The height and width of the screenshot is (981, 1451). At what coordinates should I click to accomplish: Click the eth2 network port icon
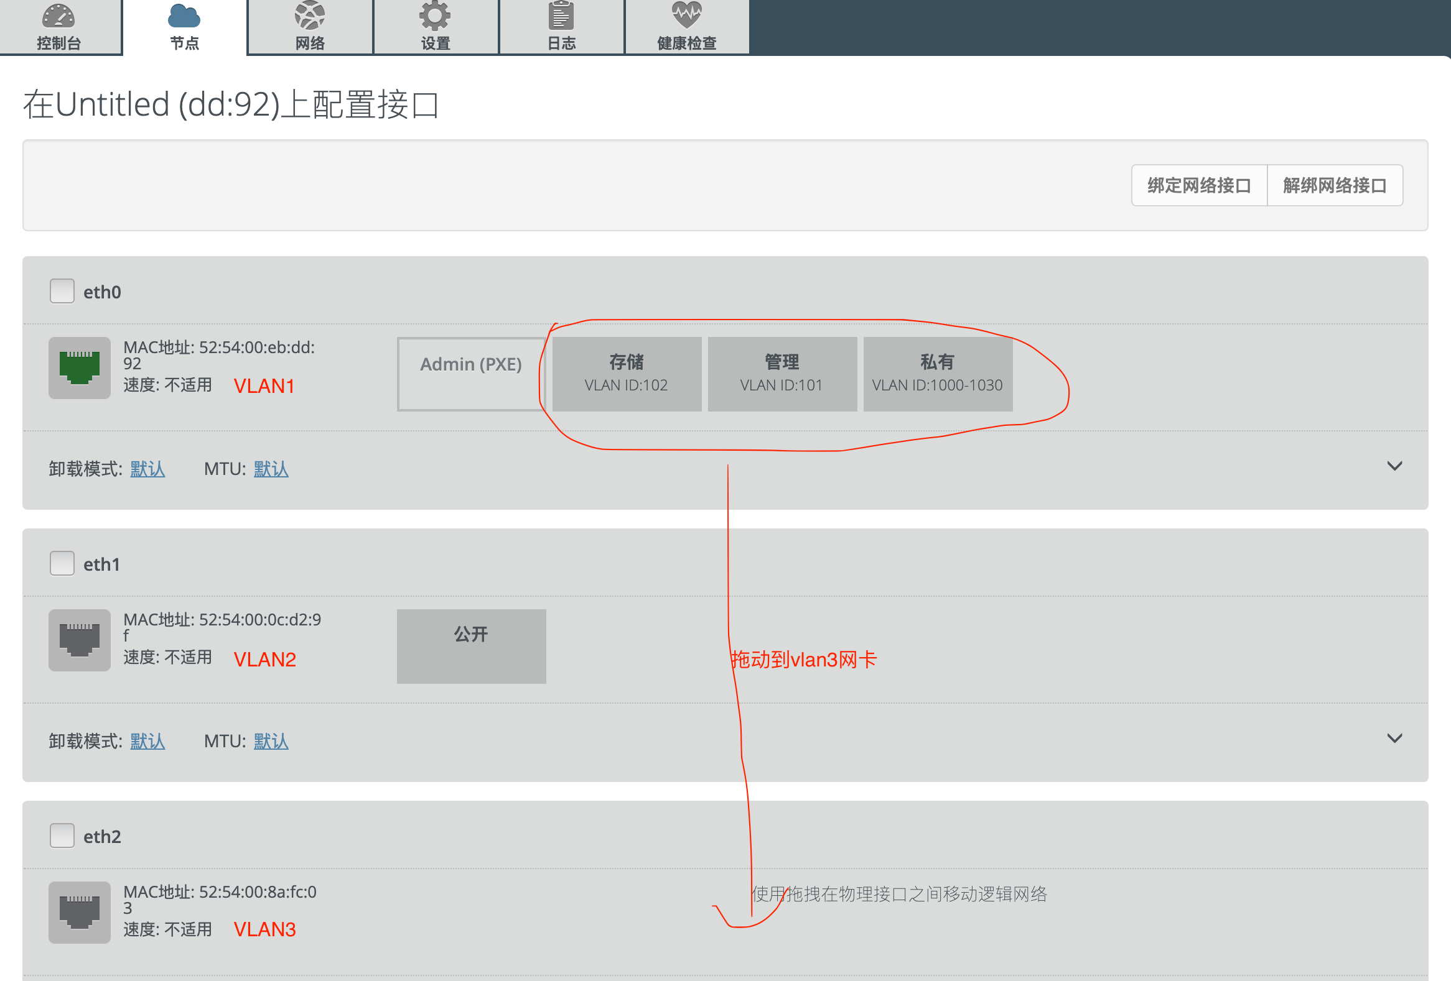click(x=80, y=913)
